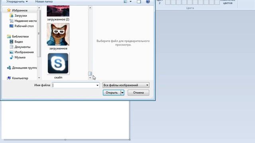Image resolution: width=255 pixels, height=143 pixels.
Task: Select the cat image загруженное thumbnail
Action: (x=58, y=35)
